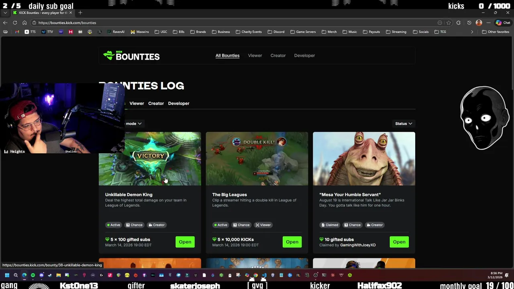The image size is (514, 289).
Task: Open The Big Leagues bounty
Action: click(x=292, y=242)
